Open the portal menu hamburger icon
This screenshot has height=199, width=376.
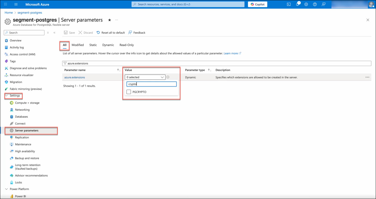pyautogui.click(x=16, y=4)
